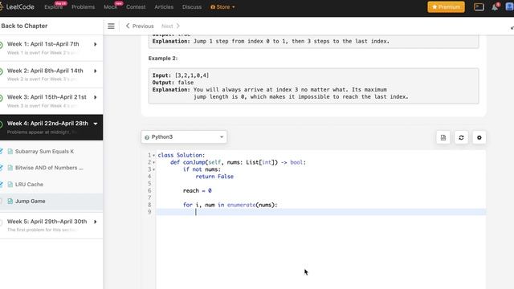Open the notifications bell
The image size is (514, 289).
coord(495,7)
